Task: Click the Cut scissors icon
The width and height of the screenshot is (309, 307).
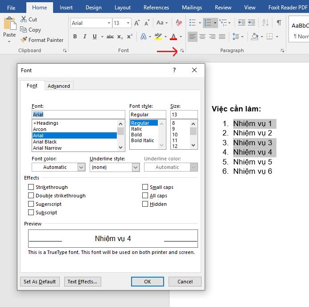Action: [24, 20]
